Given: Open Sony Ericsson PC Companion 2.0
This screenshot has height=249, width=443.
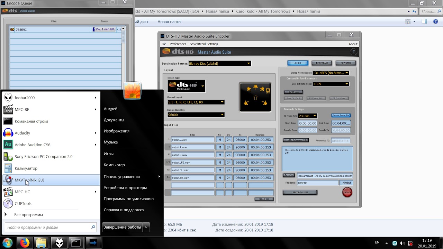Looking at the screenshot, I should [x=51, y=156].
